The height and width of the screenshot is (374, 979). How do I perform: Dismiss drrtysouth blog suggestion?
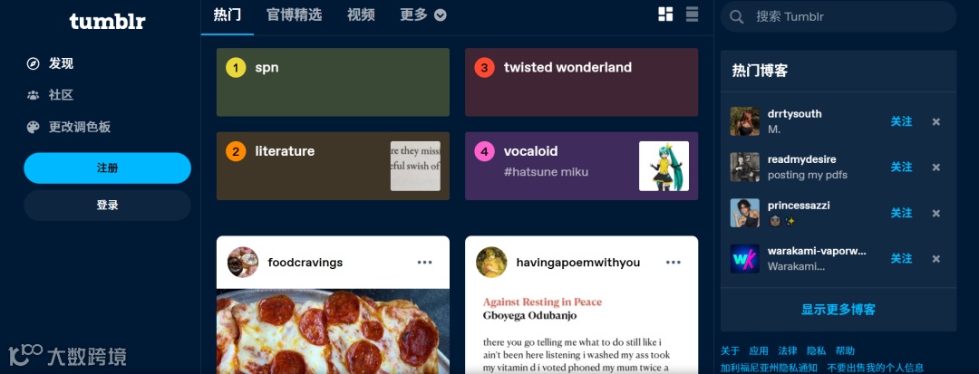coord(935,121)
